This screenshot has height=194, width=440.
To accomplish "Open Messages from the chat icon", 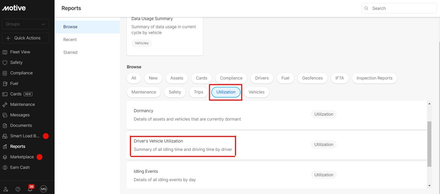I will click(5, 115).
